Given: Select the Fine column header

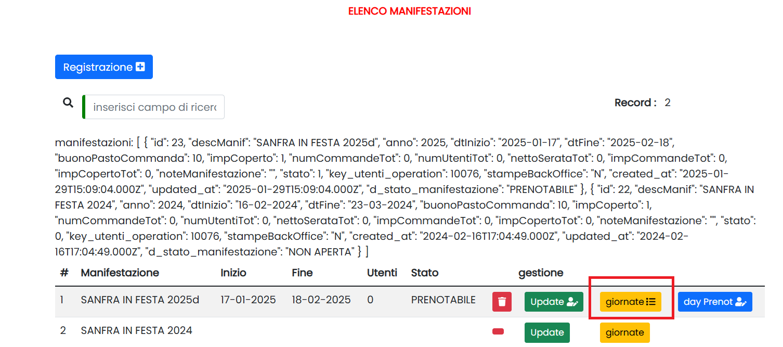Looking at the screenshot, I should tap(302, 273).
